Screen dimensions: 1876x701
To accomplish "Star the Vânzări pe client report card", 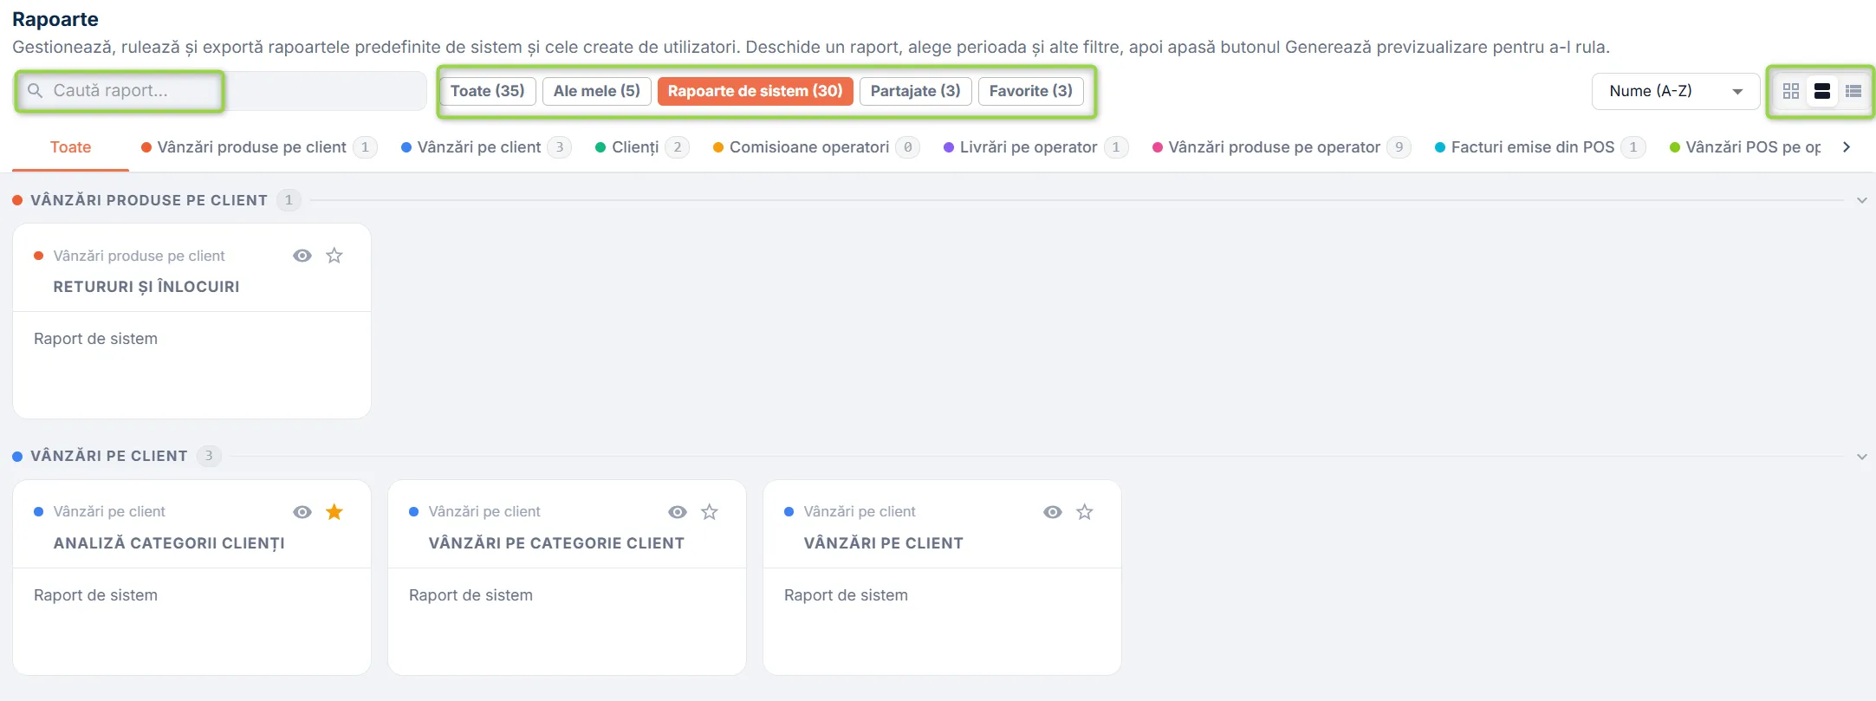I will [x=1085, y=512].
